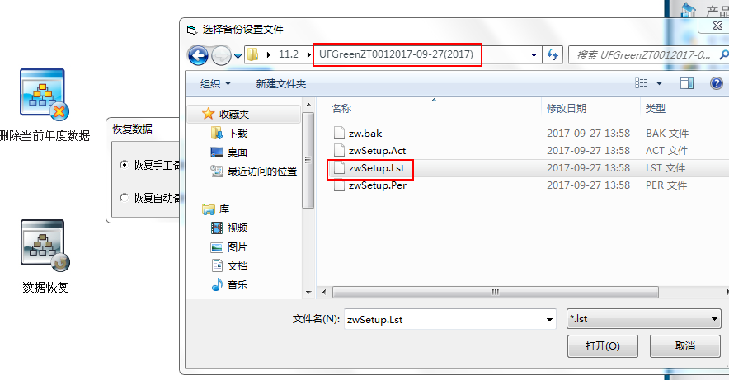Open the help question mark icon
The height and width of the screenshot is (380, 729).
(x=717, y=83)
